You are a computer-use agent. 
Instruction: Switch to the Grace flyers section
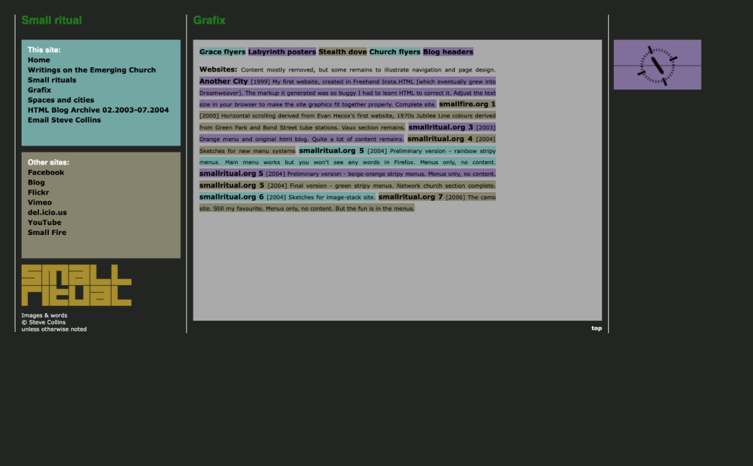[x=222, y=52]
